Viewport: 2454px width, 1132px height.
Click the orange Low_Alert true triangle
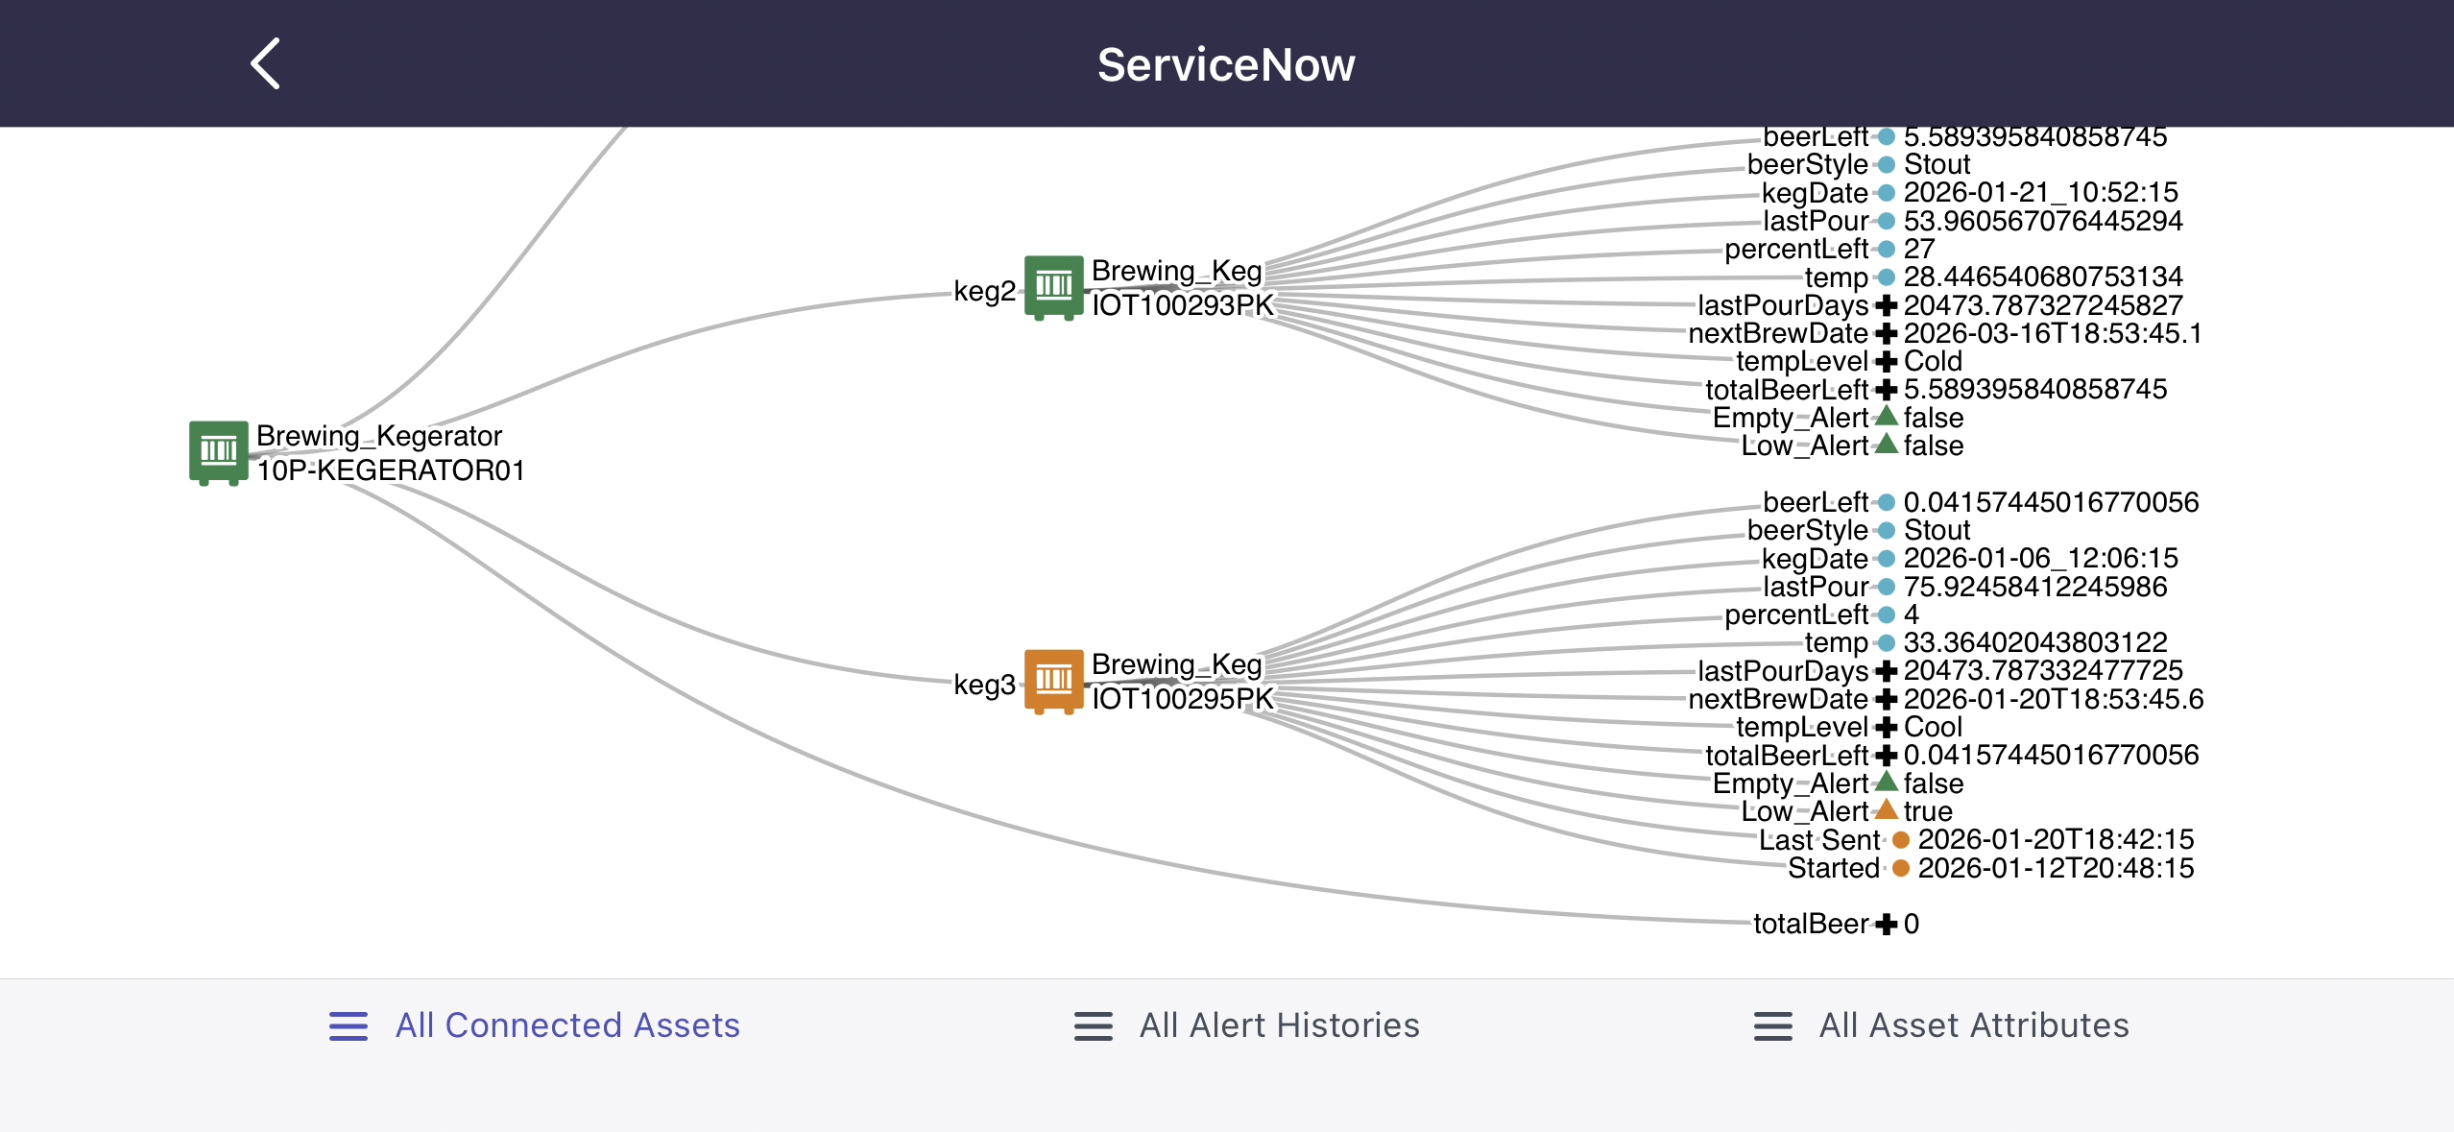1887,809
